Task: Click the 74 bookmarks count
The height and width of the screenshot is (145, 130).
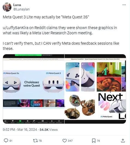Action: (98, 141)
